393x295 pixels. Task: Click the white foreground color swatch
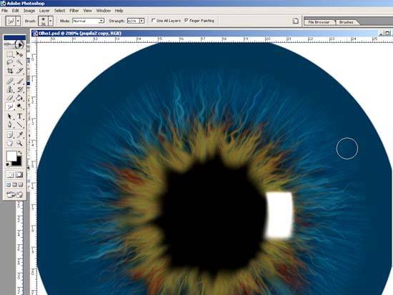pyautogui.click(x=11, y=156)
